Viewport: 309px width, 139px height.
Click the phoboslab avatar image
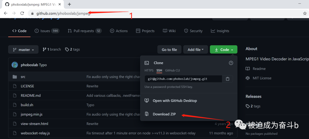click(x=15, y=65)
